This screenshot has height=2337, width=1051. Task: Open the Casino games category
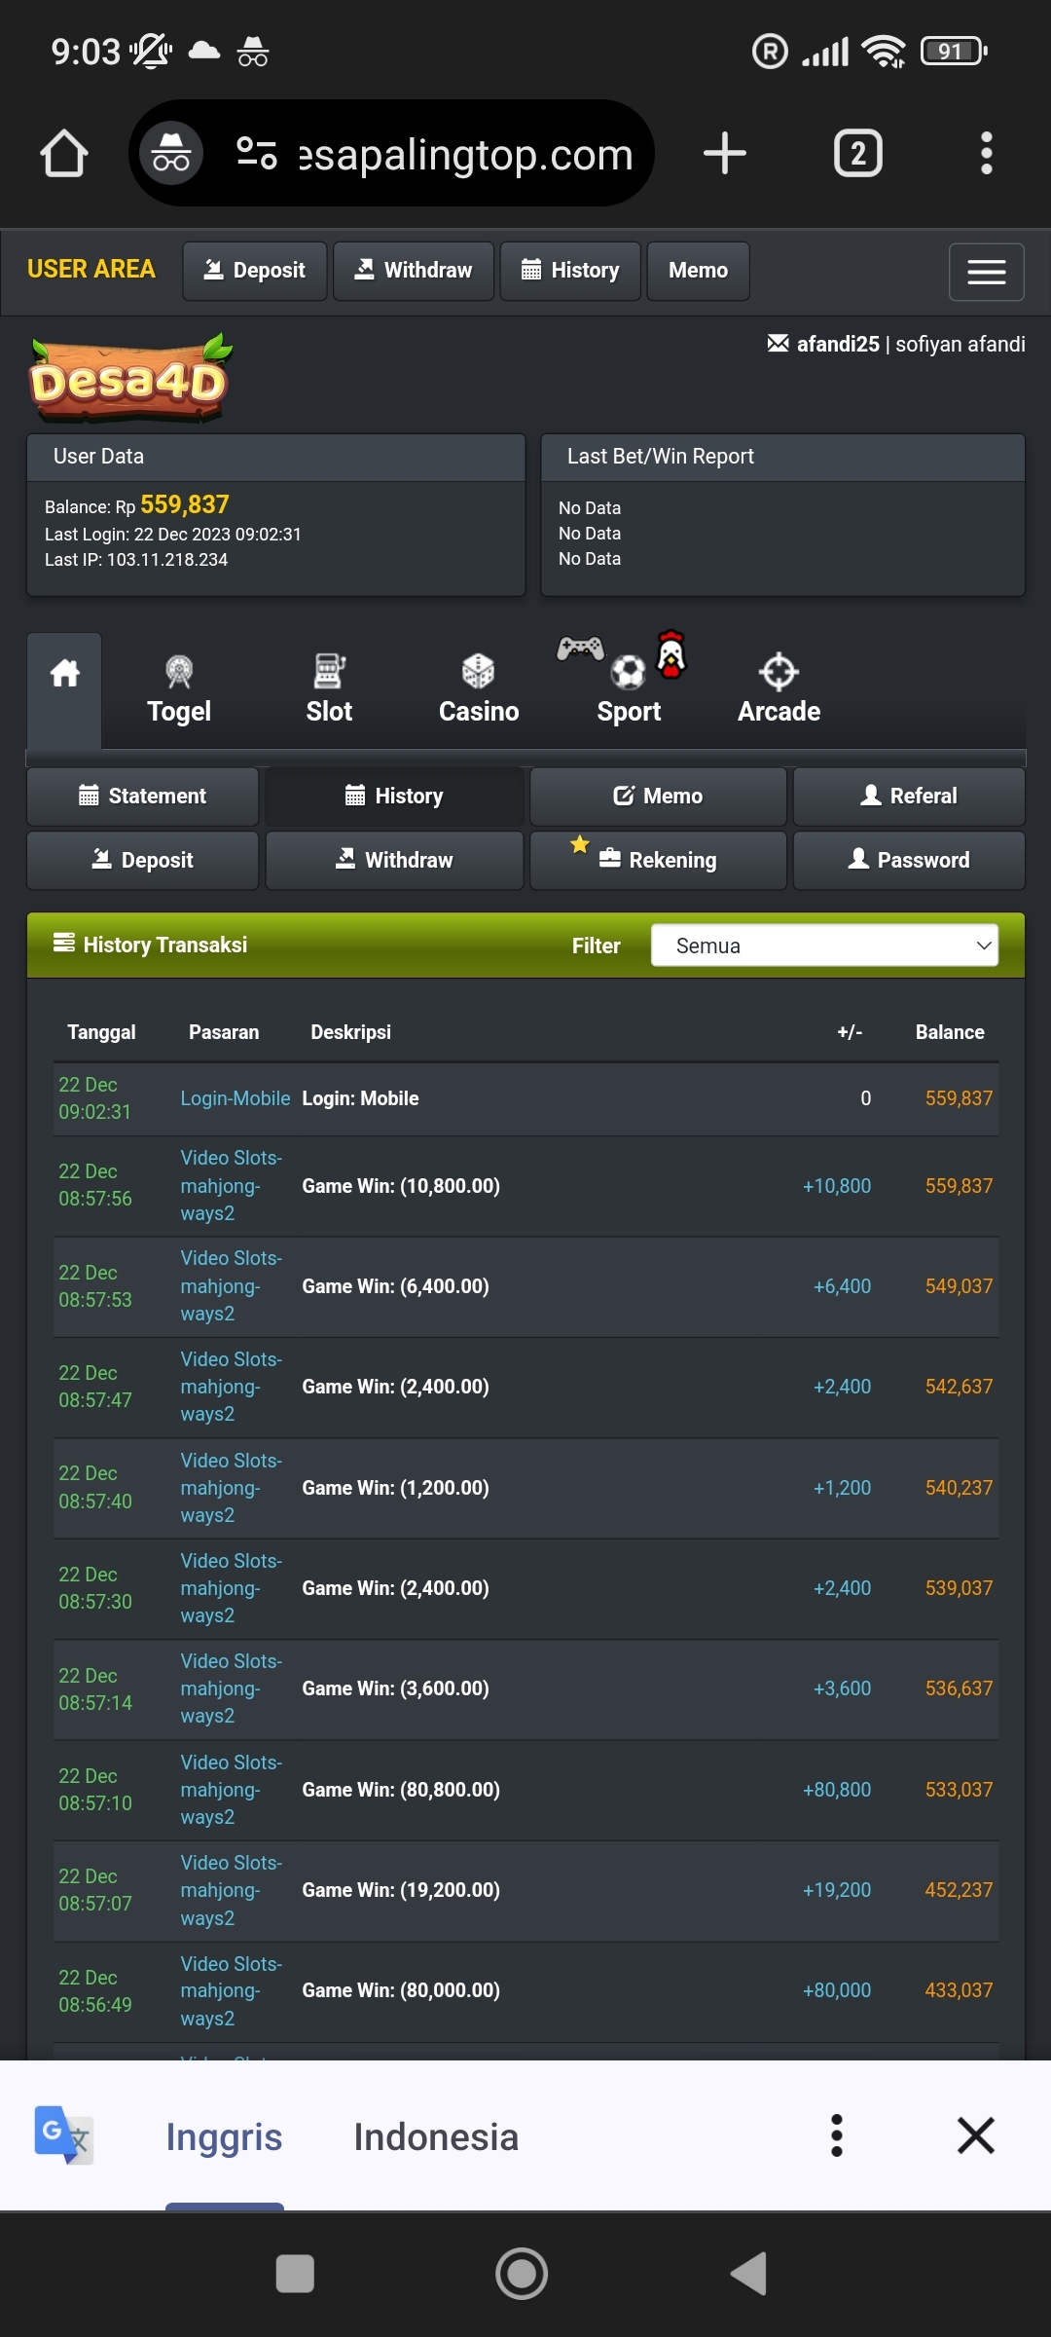478,691
